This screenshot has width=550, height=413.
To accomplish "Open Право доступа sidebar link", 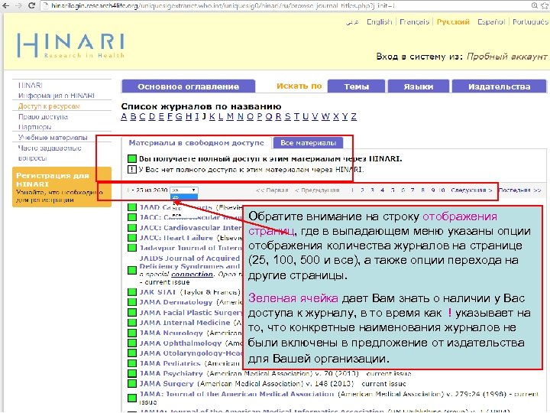I will coord(43,116).
